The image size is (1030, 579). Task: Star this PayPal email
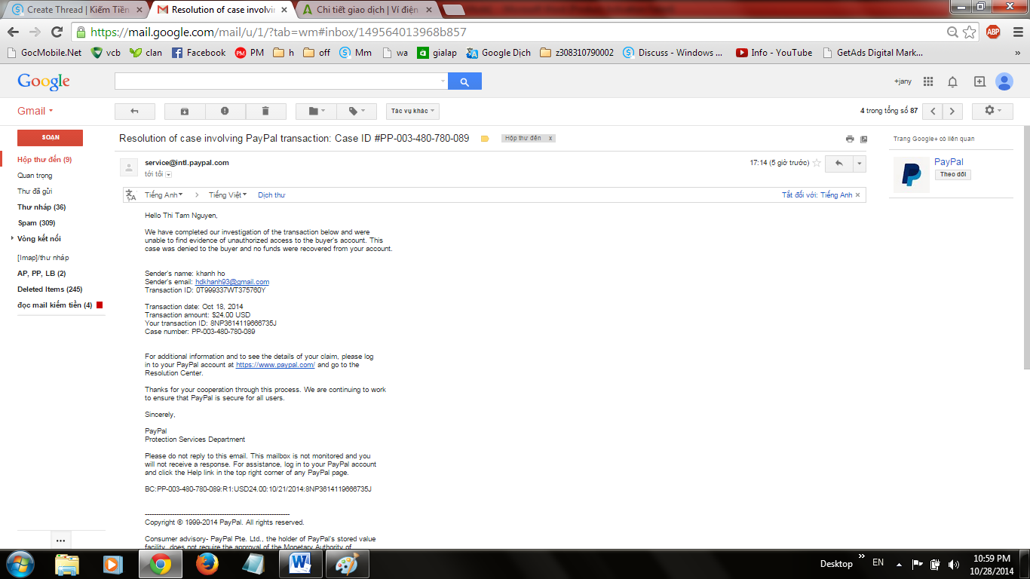817,163
